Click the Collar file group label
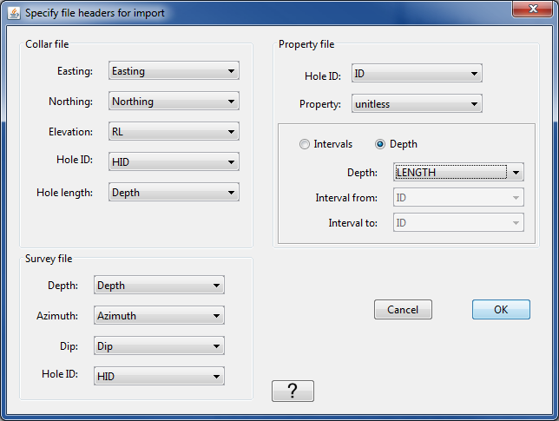Image resolution: width=559 pixels, height=421 pixels. [47, 44]
